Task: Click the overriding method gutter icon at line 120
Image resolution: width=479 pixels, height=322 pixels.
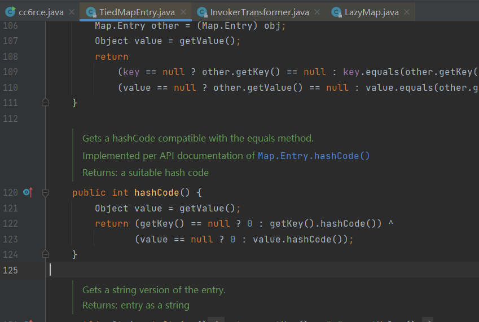Action: [x=28, y=193]
